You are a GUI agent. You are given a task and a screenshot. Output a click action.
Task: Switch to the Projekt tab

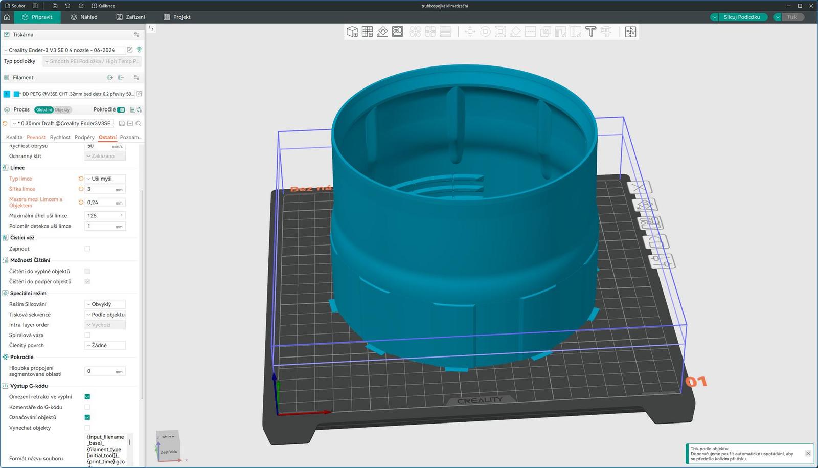[177, 17]
